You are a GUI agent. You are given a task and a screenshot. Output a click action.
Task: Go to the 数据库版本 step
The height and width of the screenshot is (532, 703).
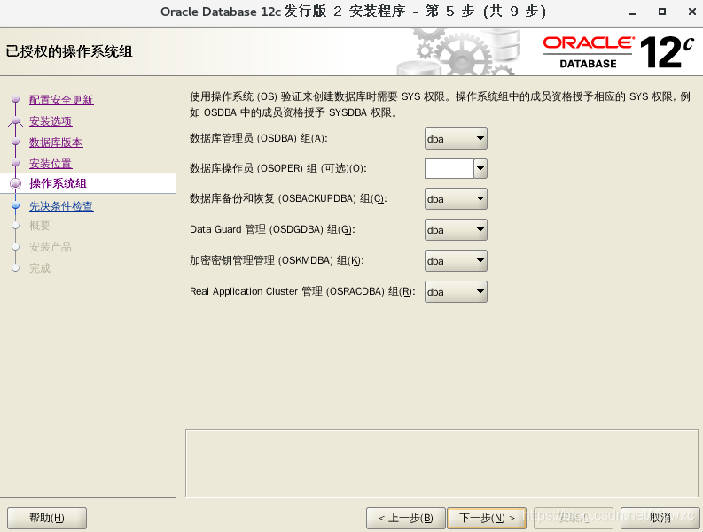click(56, 143)
